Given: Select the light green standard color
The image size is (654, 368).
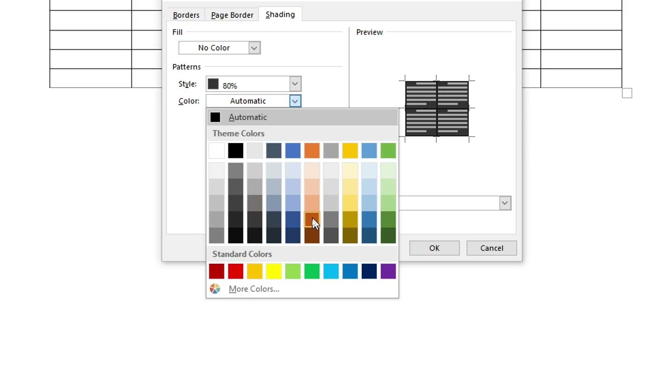Looking at the screenshot, I should tap(293, 271).
